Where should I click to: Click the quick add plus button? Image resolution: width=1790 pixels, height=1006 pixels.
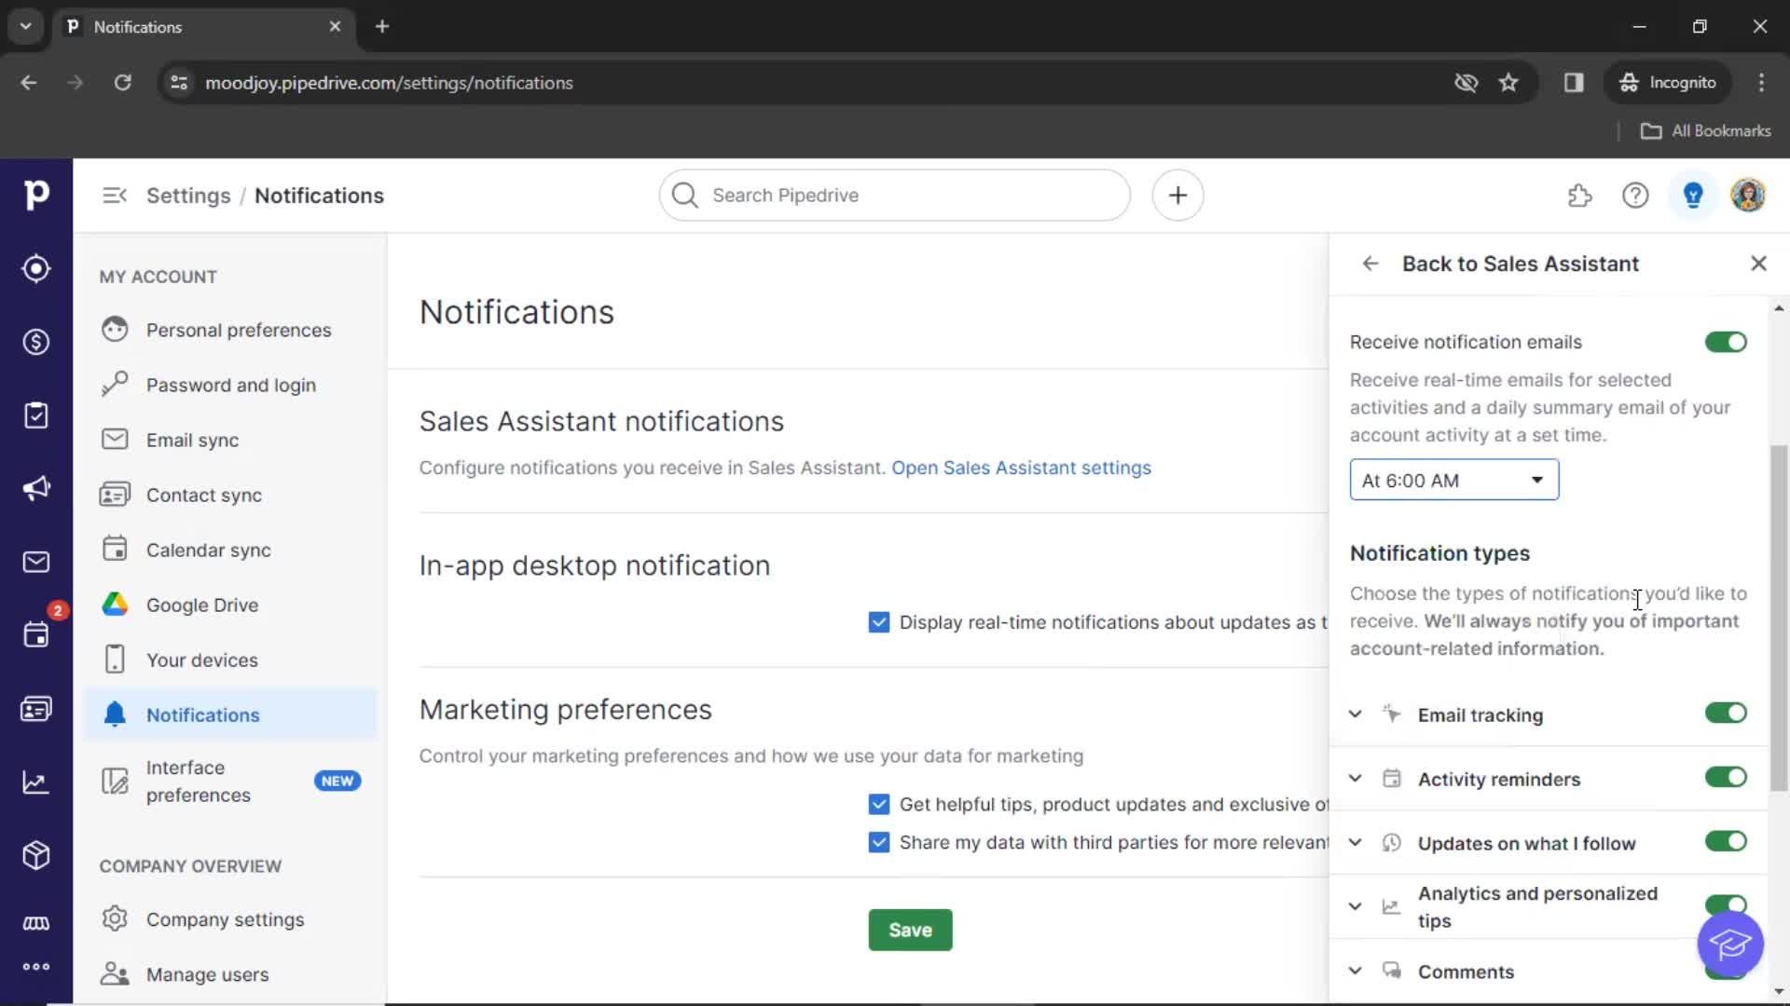click(x=1177, y=196)
